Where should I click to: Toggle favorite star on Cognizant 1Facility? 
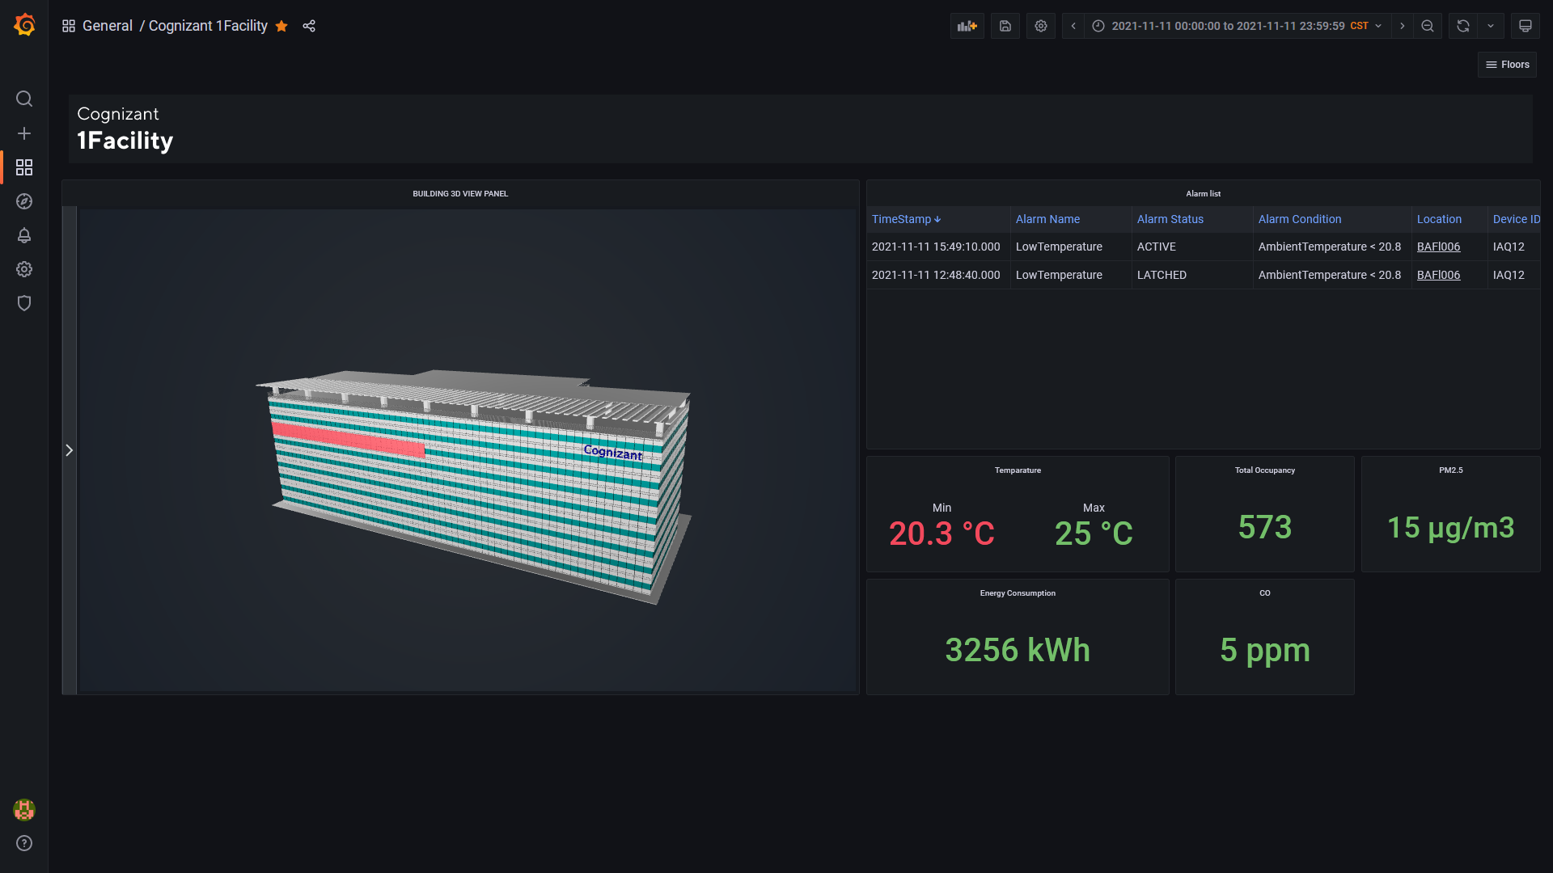click(281, 26)
